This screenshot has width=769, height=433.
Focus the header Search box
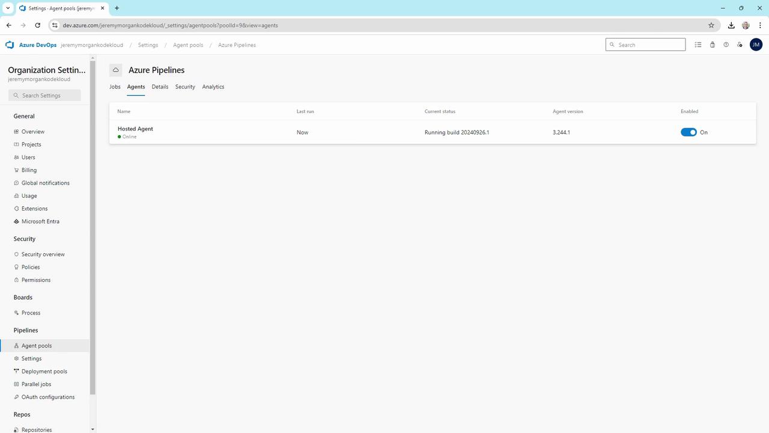click(645, 45)
